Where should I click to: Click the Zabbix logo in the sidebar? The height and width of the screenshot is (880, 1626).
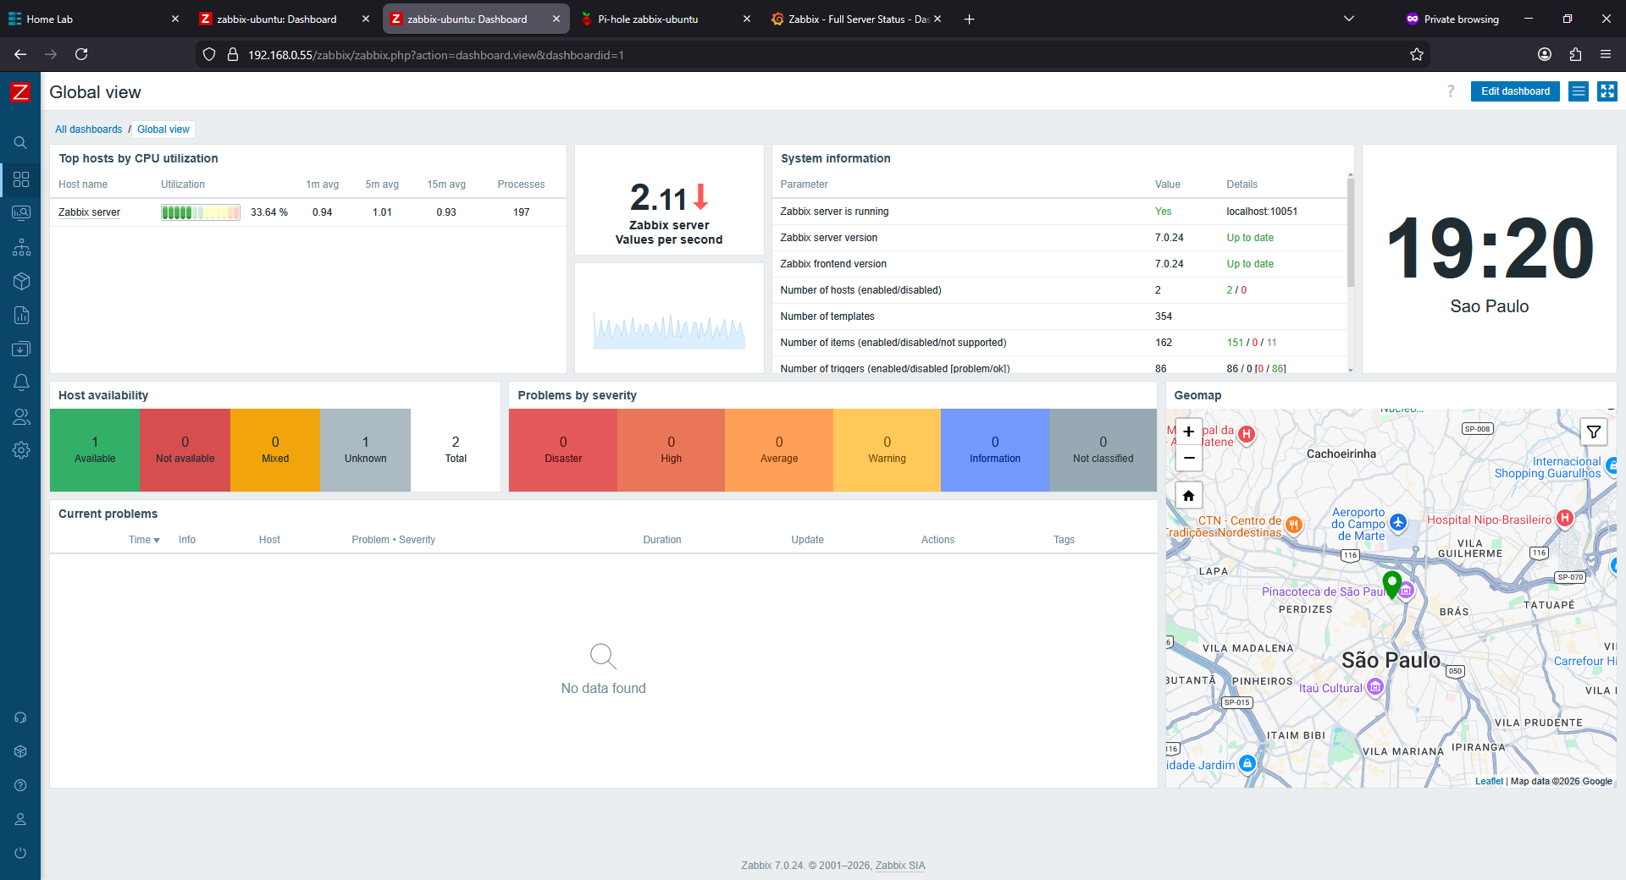click(x=20, y=92)
